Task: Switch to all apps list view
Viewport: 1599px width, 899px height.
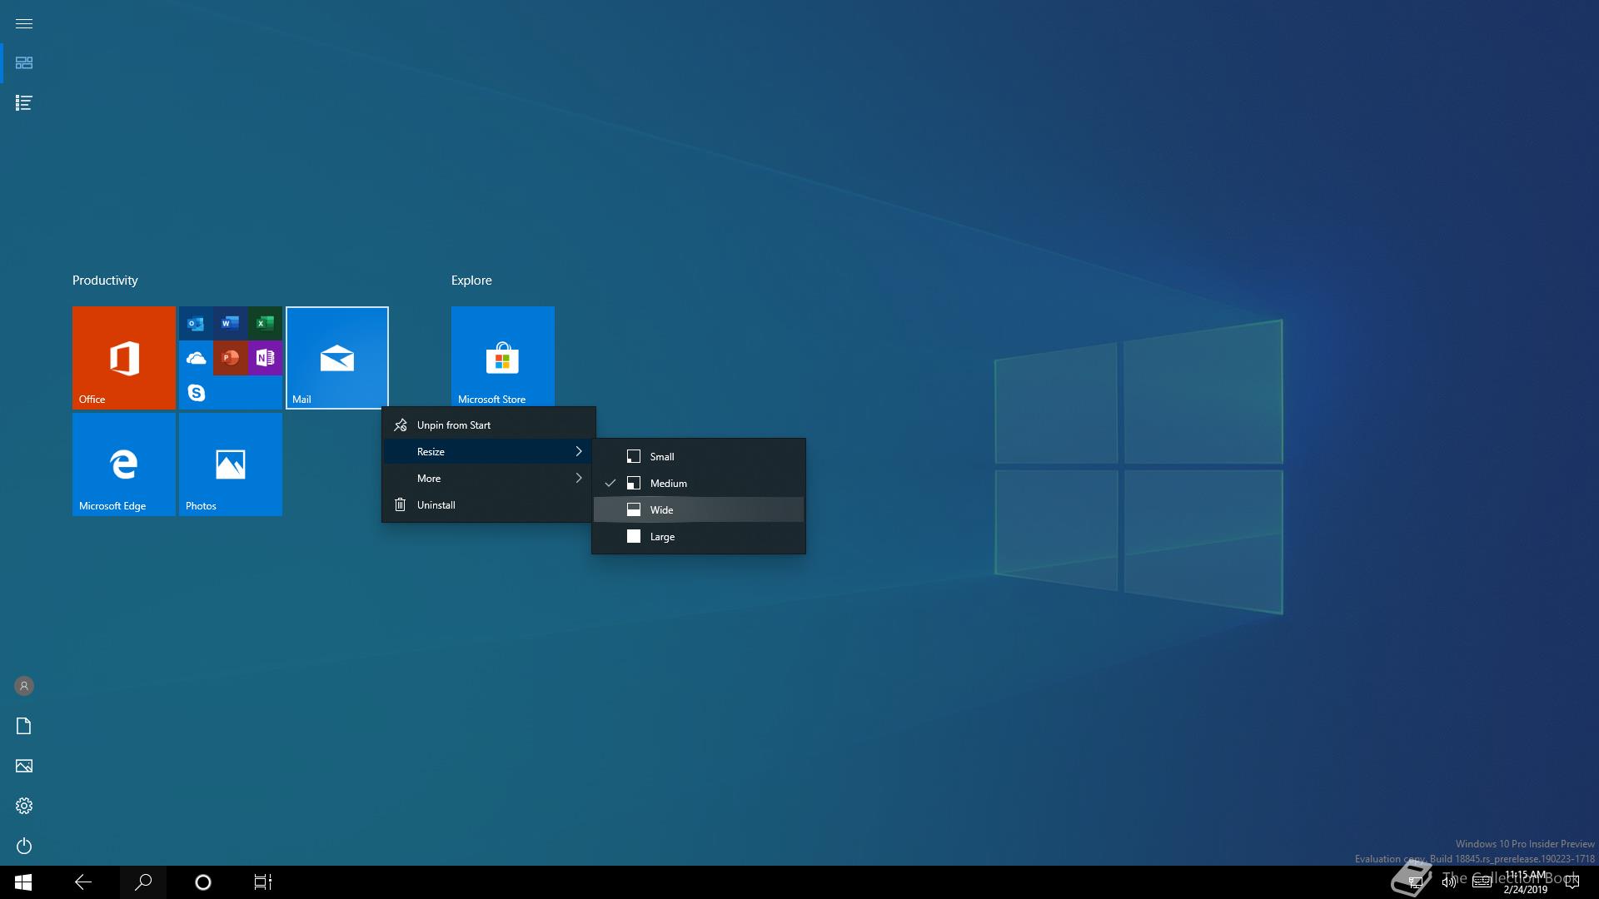Action: [24, 103]
